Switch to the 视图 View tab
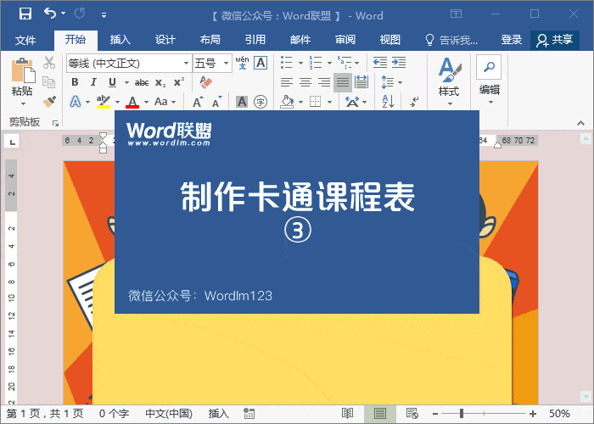 click(x=389, y=39)
